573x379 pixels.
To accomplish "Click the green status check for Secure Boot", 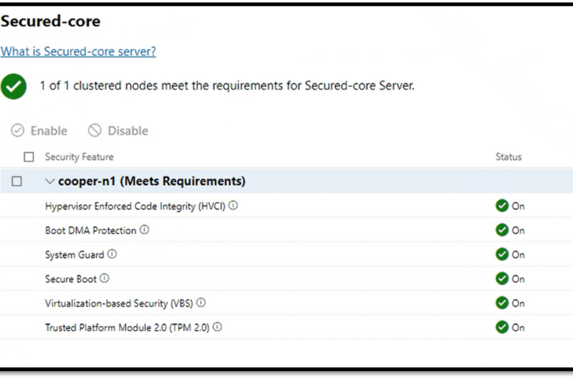I will 502,278.
